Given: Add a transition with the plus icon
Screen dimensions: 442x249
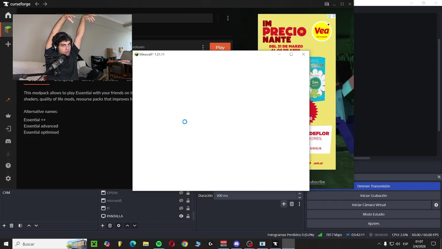Looking at the screenshot, I should click(284, 204).
